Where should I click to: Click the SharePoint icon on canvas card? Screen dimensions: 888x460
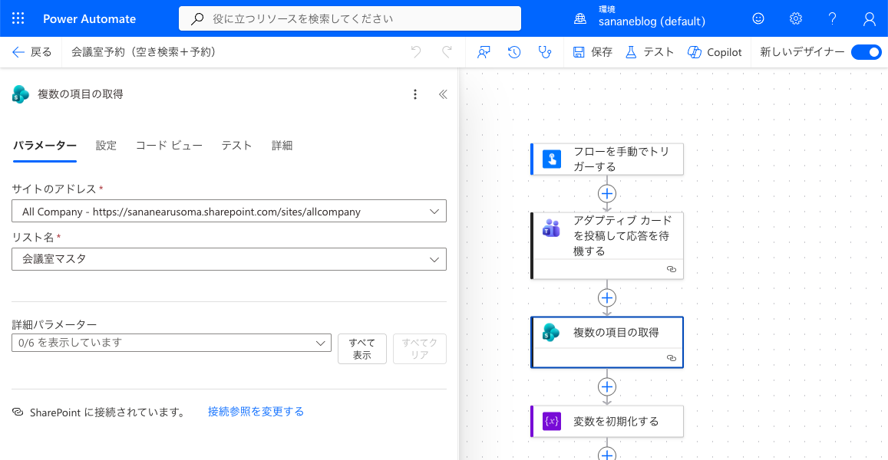coord(552,333)
